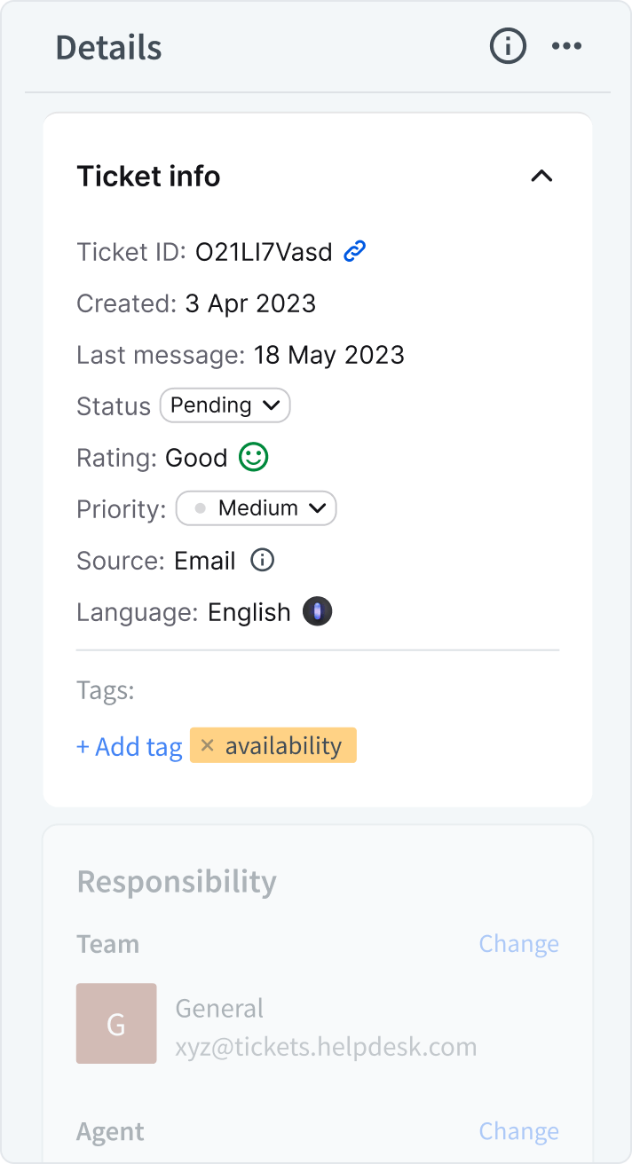Viewport: 632px width, 1164px height.
Task: Click the gray priority dot indicator
Action: click(x=200, y=508)
